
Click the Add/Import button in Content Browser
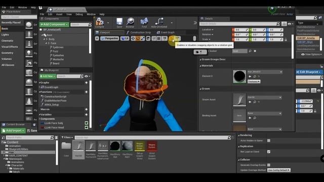(14, 130)
